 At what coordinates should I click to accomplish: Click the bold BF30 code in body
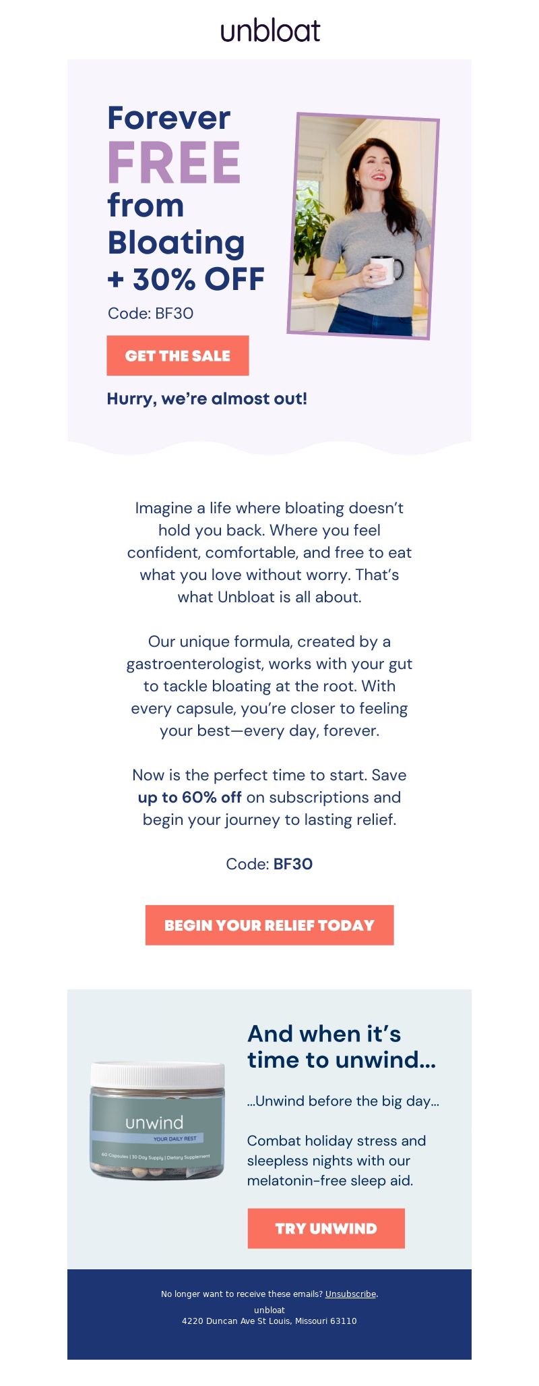tap(293, 864)
